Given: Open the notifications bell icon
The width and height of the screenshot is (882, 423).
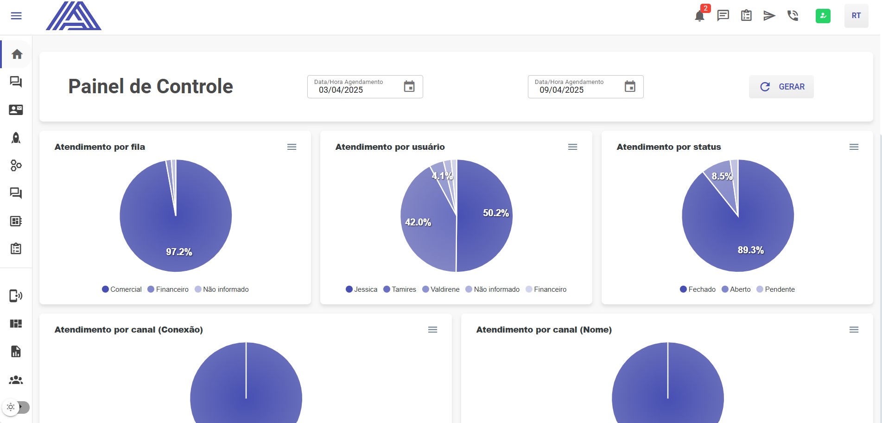Looking at the screenshot, I should pyautogui.click(x=699, y=16).
